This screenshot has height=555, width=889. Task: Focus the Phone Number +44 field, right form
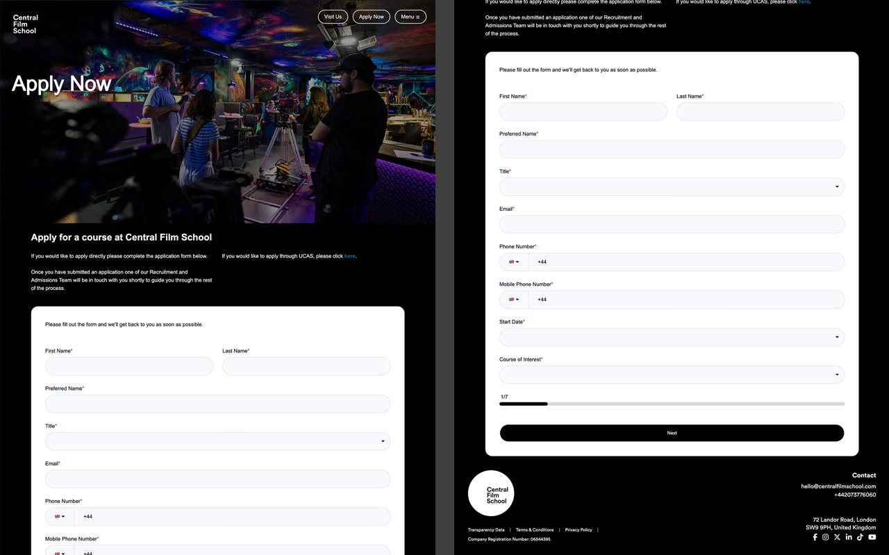pyautogui.click(x=686, y=262)
